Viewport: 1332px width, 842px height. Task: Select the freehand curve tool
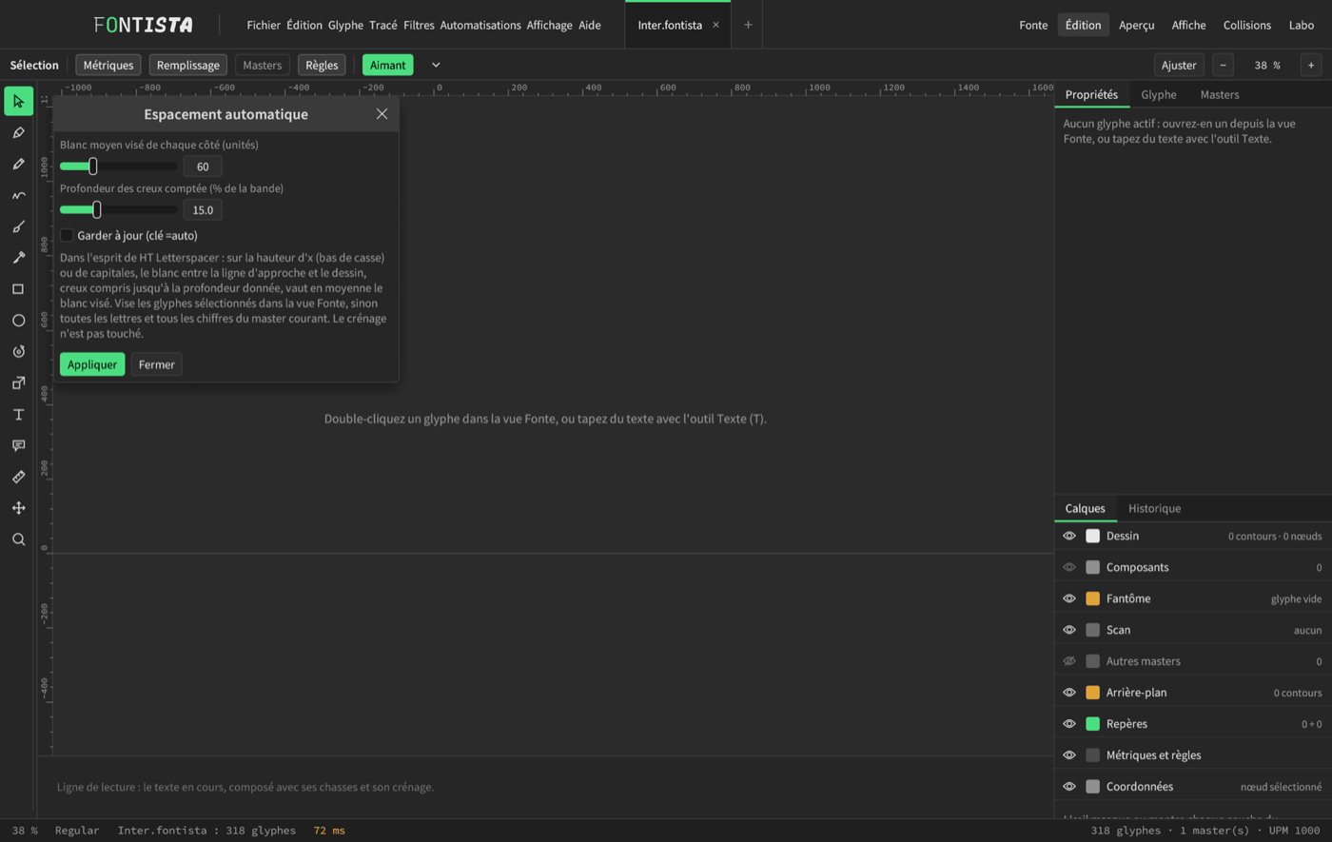[x=18, y=196]
